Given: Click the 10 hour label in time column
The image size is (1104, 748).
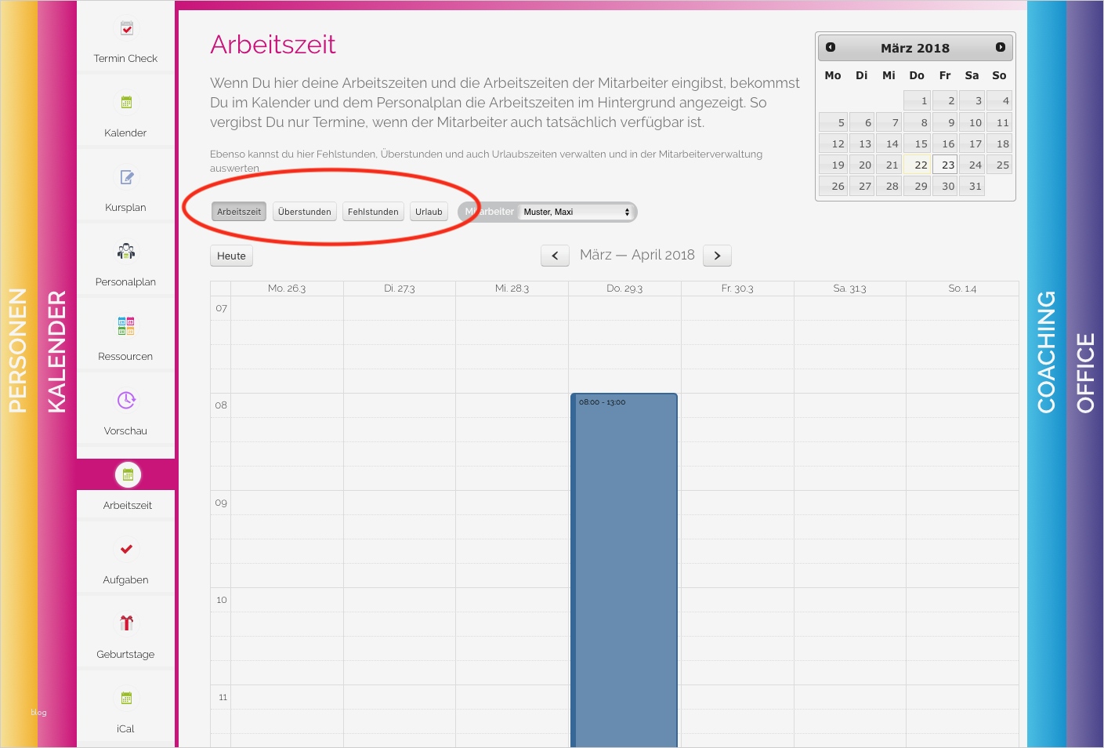Looking at the screenshot, I should coord(222,600).
